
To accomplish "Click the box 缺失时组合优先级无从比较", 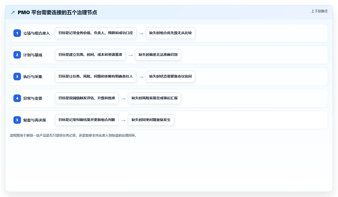I will tap(171, 33).
